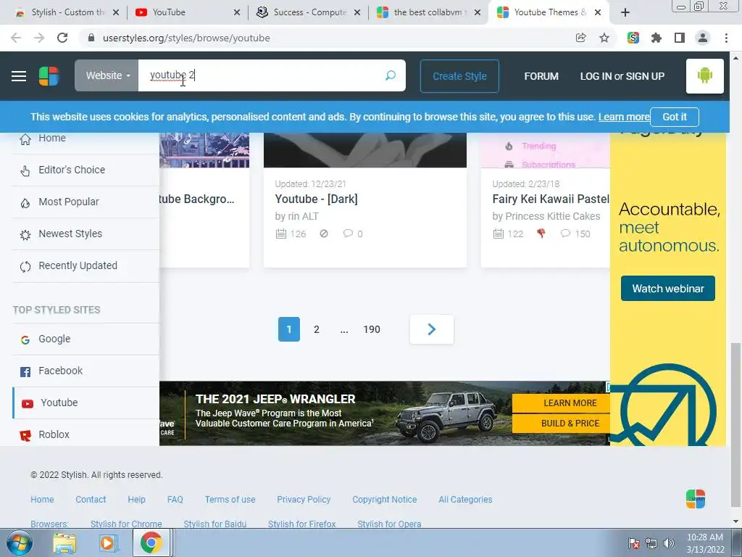Click the volume speaker tray icon
742x557 pixels.
668,543
